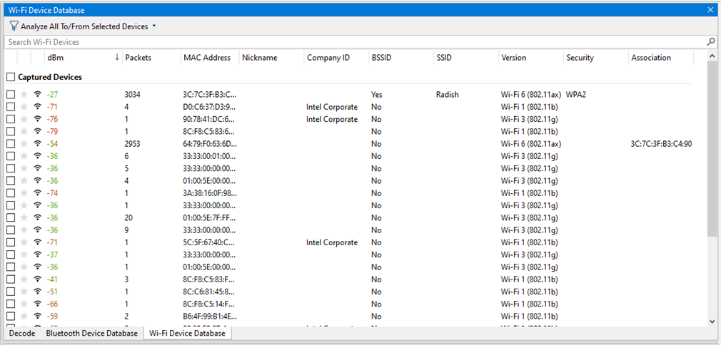The height and width of the screenshot is (345, 721).
Task: Click the scrollbar up arrow
Action: coord(712,55)
